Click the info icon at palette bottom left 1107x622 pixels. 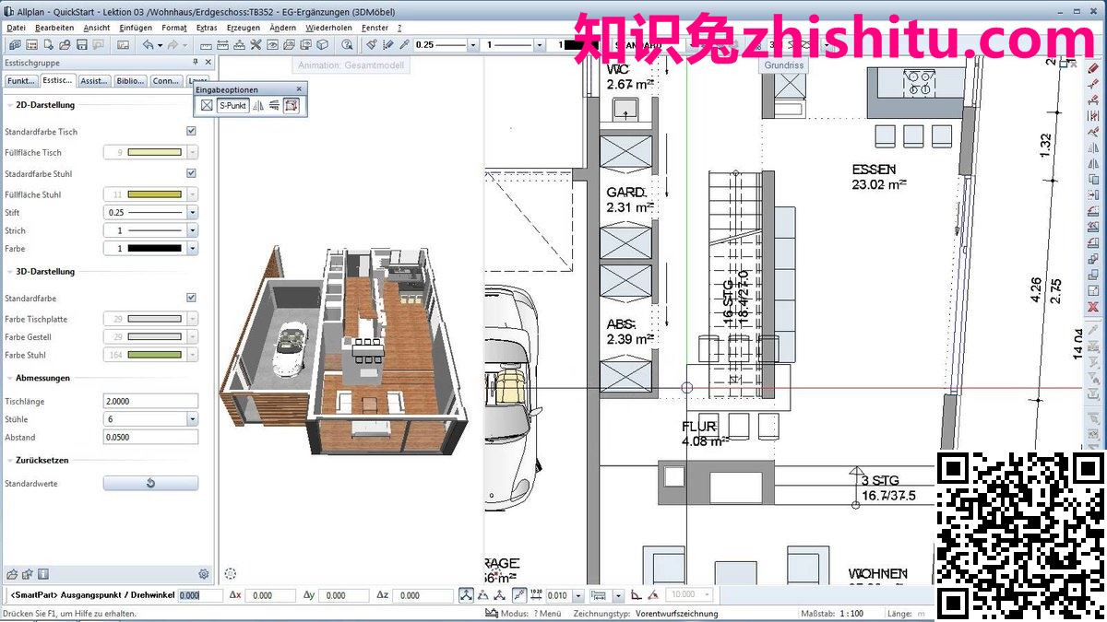(x=43, y=574)
